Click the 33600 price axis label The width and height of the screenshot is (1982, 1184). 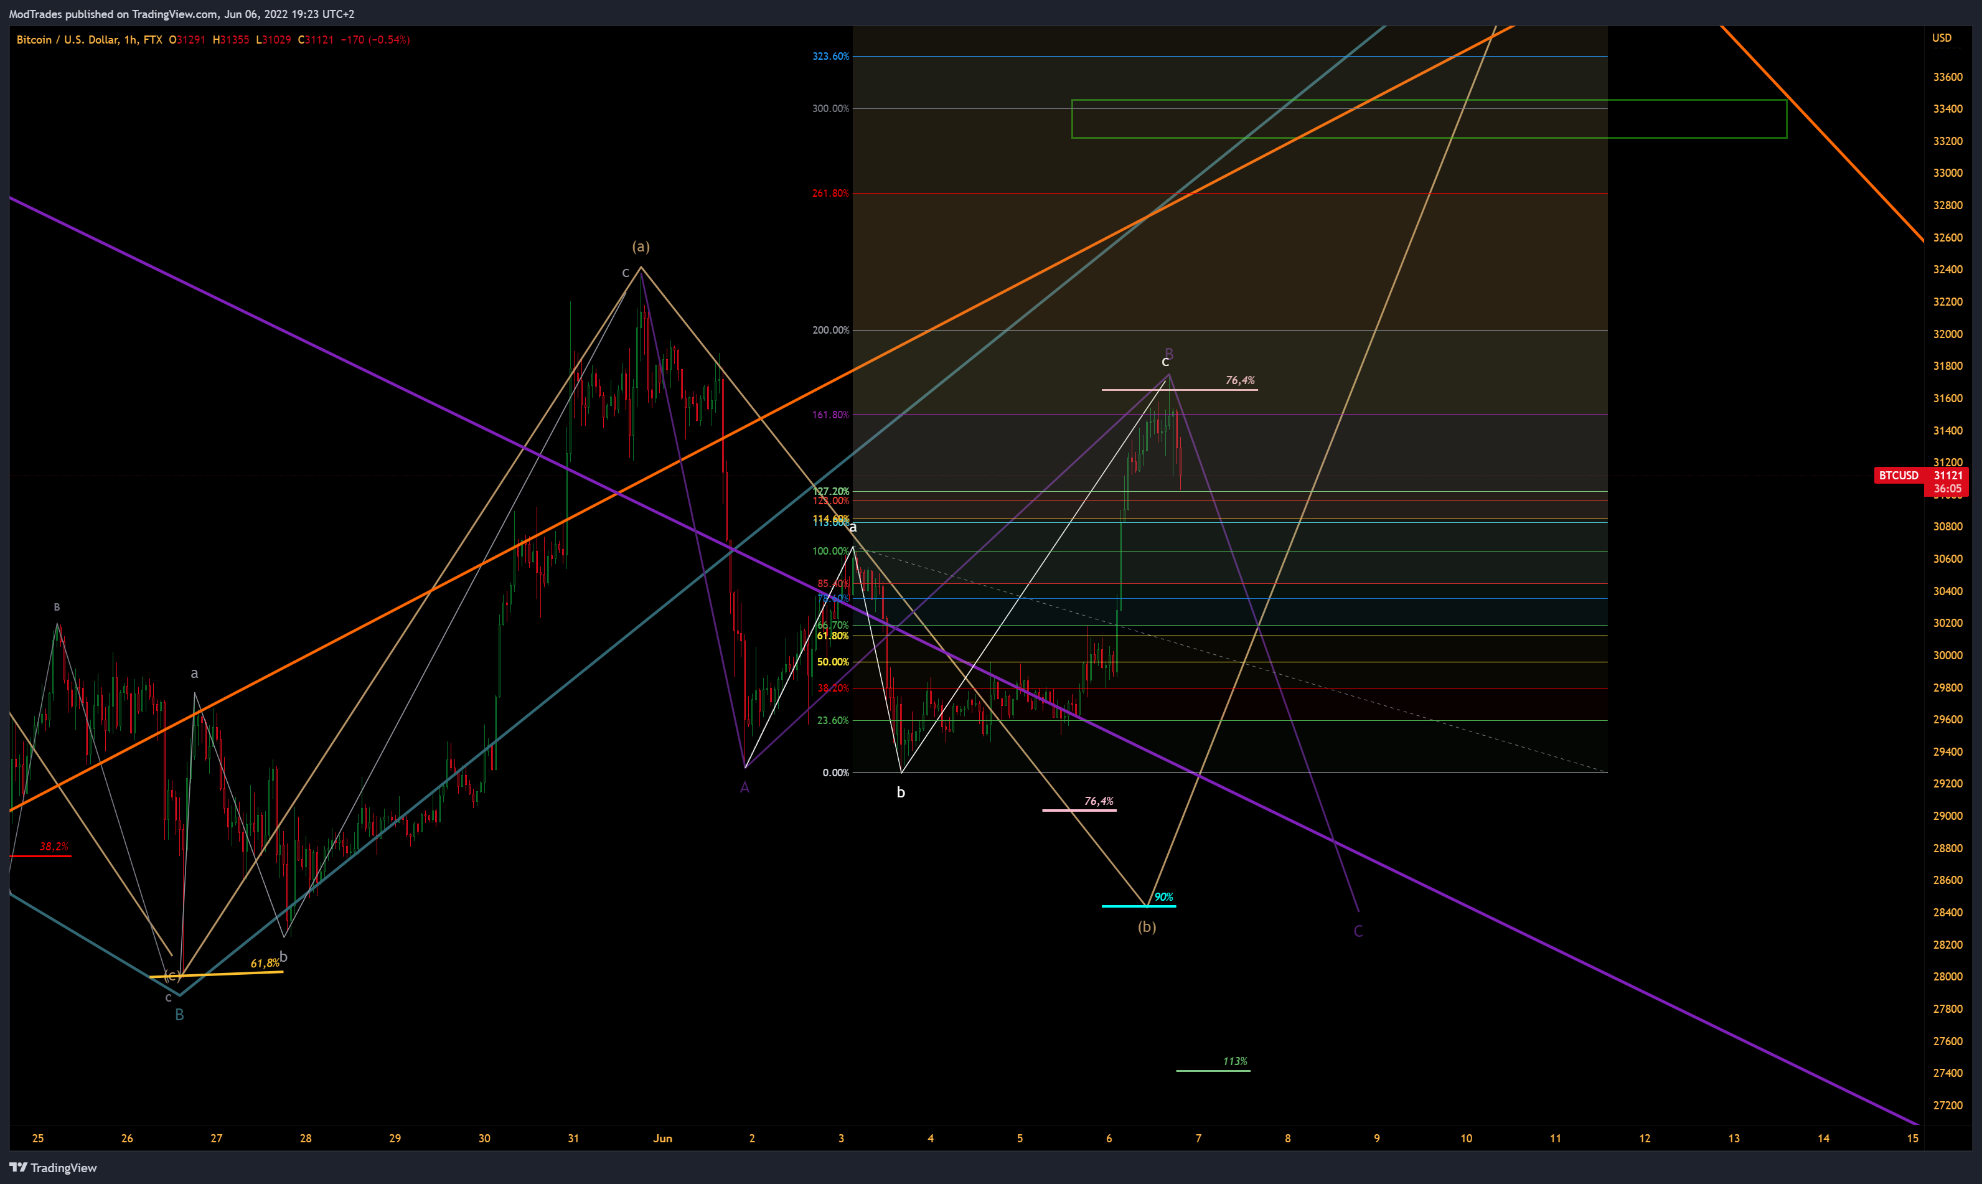click(1948, 77)
